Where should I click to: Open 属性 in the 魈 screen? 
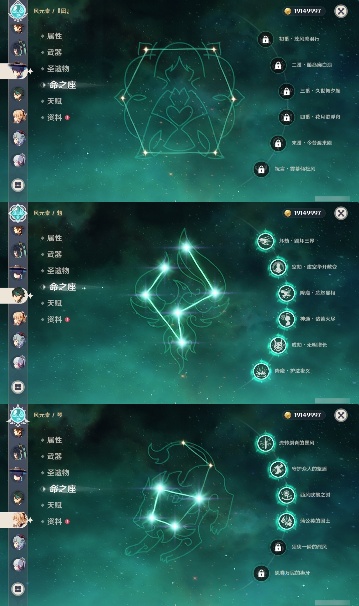coord(54,238)
